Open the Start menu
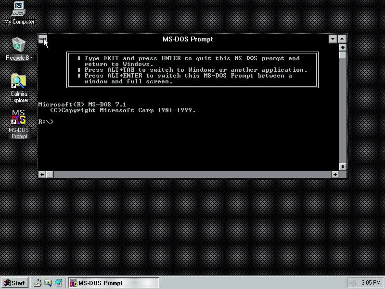 tap(15, 283)
